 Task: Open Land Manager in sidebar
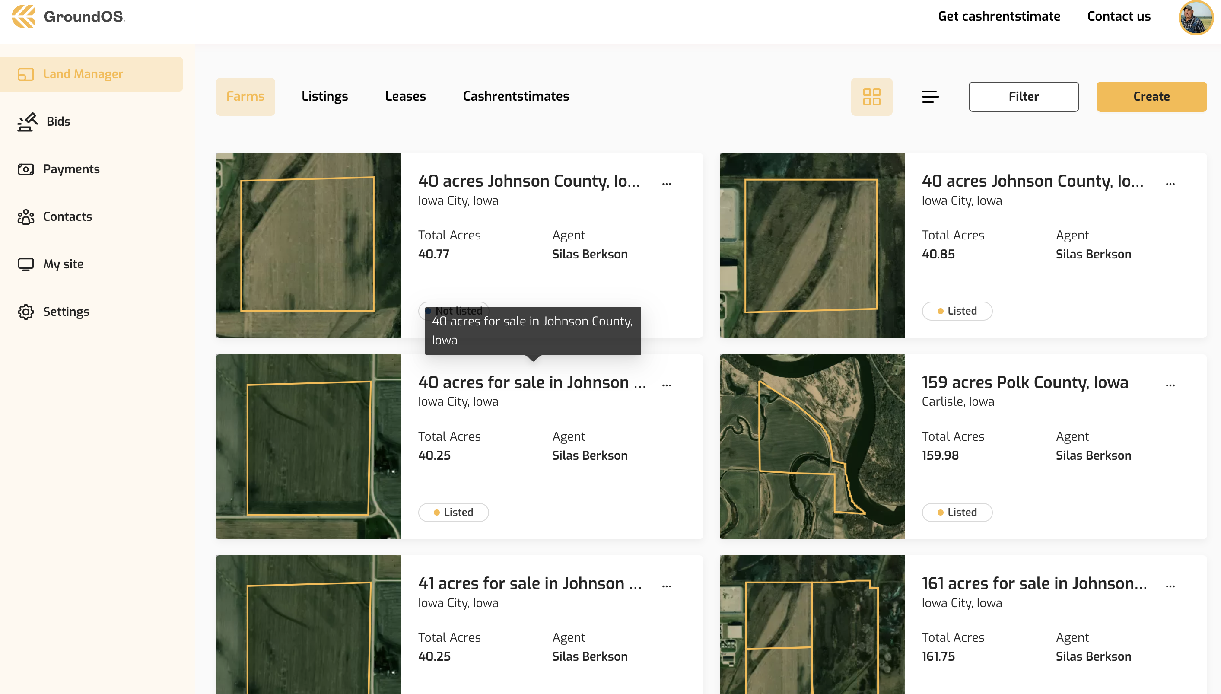click(x=92, y=74)
